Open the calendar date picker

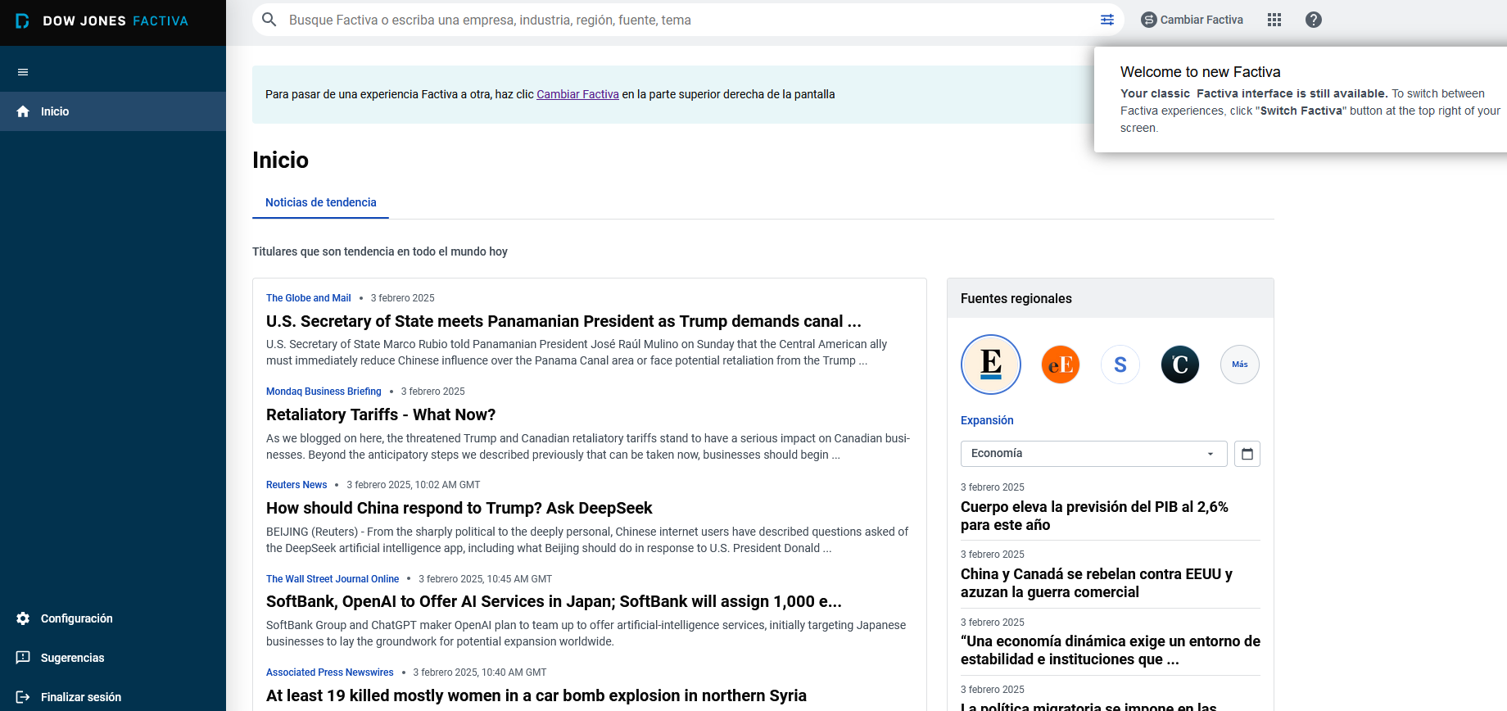point(1247,454)
